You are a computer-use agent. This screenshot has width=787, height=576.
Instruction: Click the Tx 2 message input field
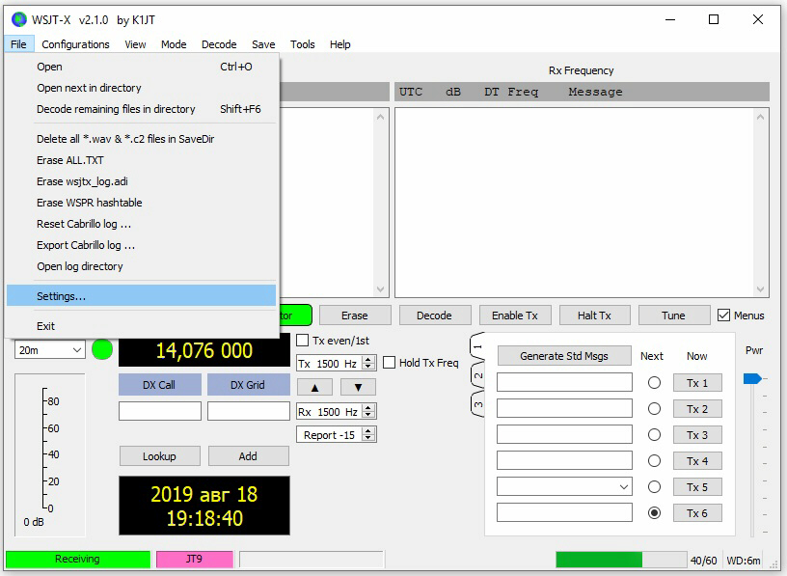[564, 408]
